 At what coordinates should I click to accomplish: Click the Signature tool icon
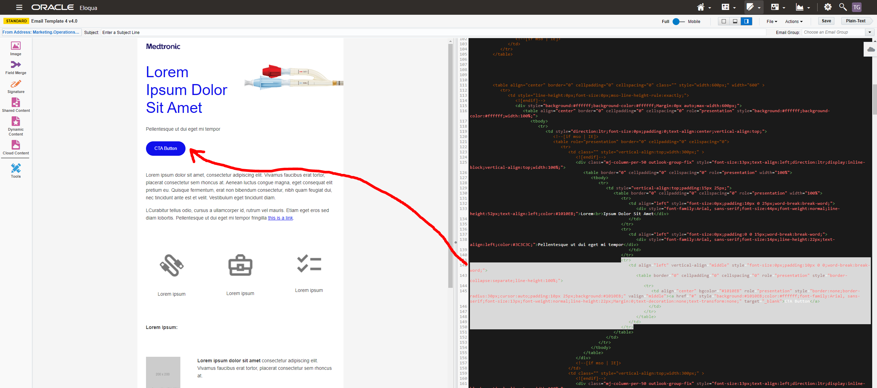16,86
